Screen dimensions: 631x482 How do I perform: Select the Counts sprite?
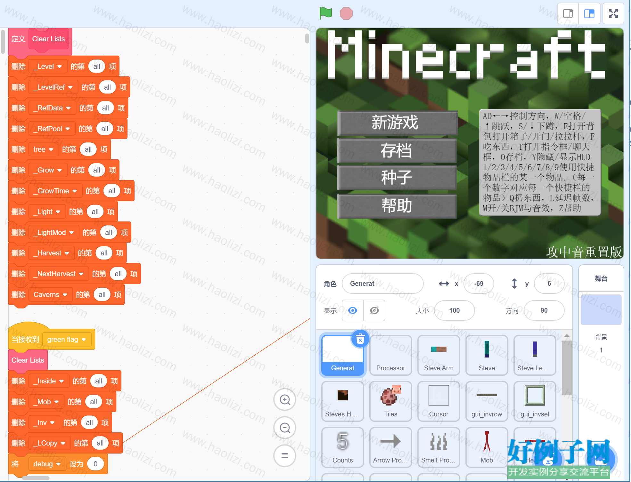pyautogui.click(x=342, y=447)
